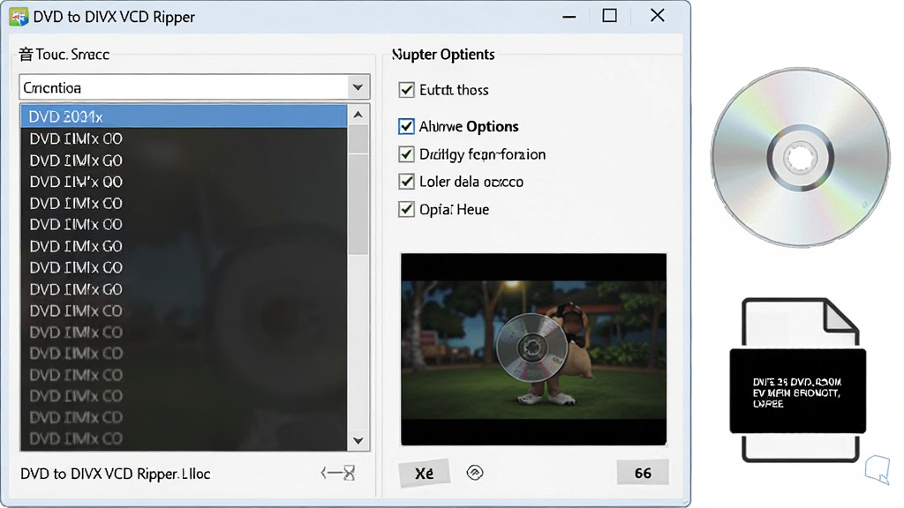The width and height of the screenshot is (904, 508).
Task: Maximize the DVD Ripper window
Action: 609,16
